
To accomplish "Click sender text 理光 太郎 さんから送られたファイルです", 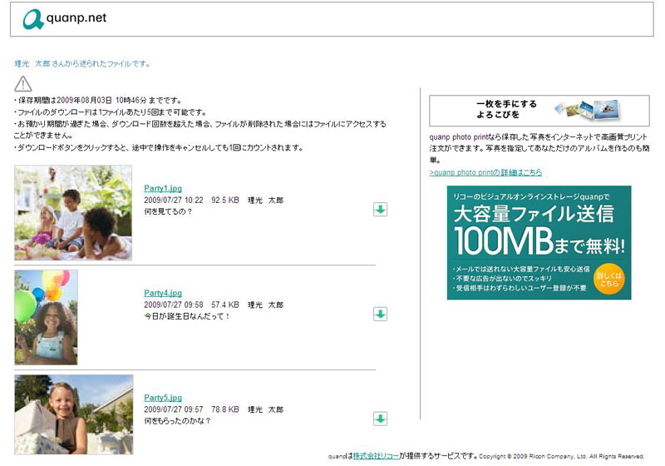I will (82, 64).
